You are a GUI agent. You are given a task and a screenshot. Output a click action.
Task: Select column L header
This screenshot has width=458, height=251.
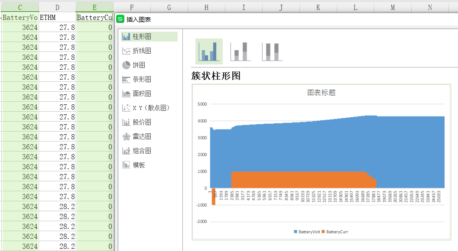click(355, 7)
